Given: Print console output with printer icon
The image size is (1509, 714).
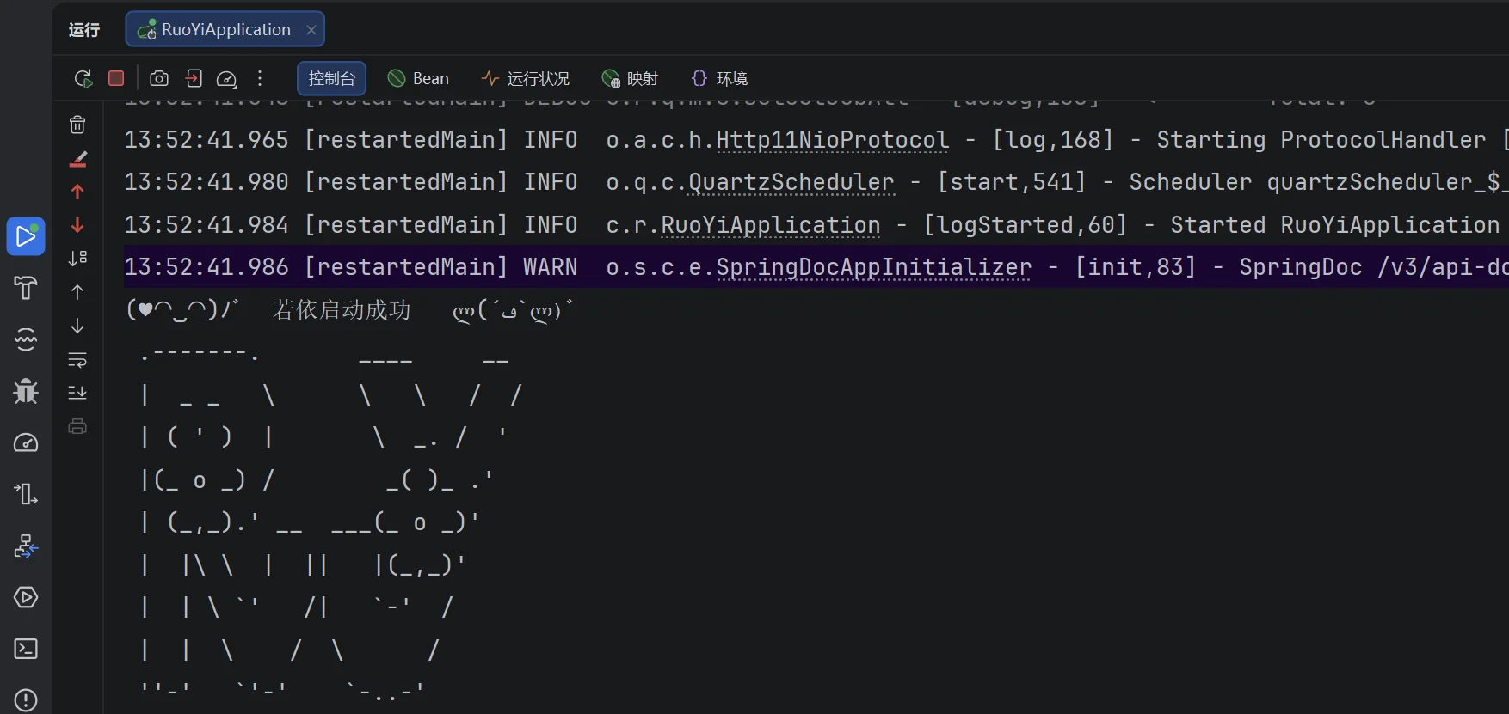Looking at the screenshot, I should pyautogui.click(x=77, y=426).
